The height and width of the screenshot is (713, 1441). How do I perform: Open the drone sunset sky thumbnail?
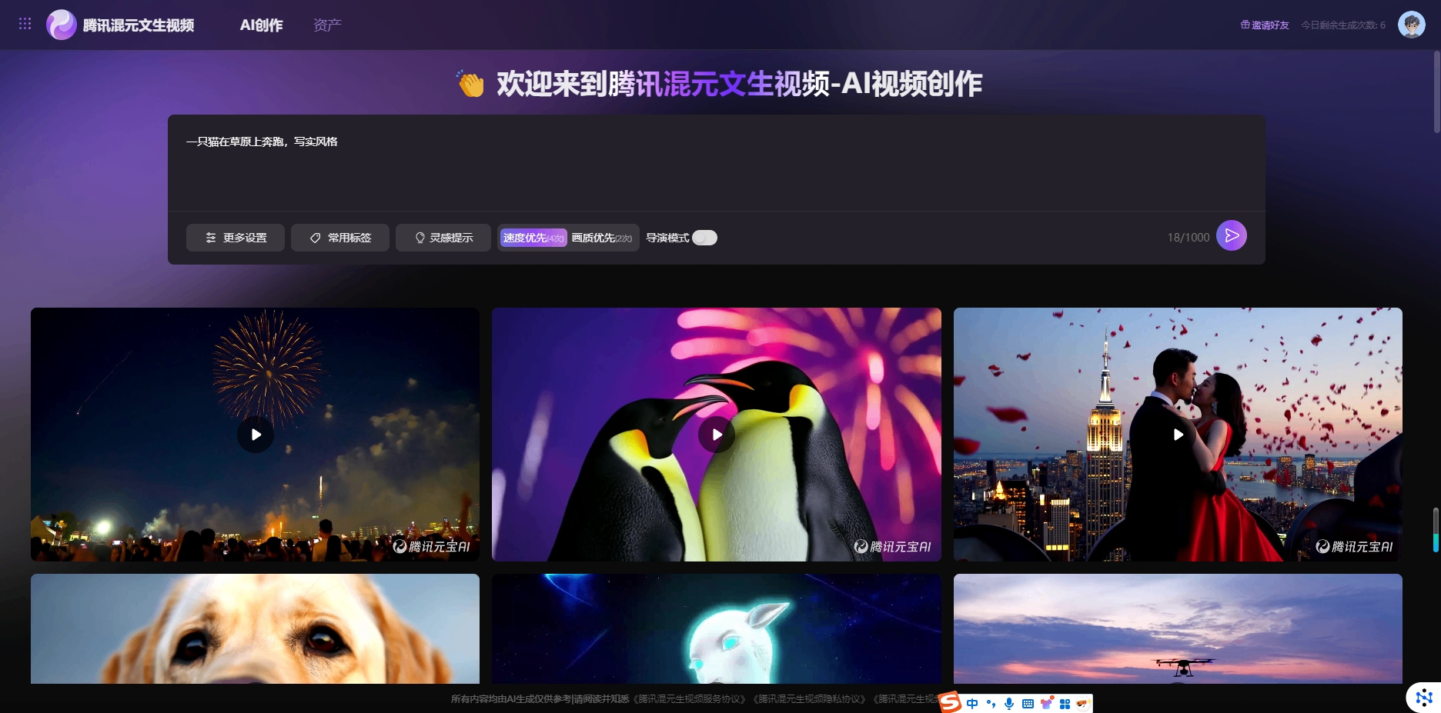click(x=1178, y=628)
